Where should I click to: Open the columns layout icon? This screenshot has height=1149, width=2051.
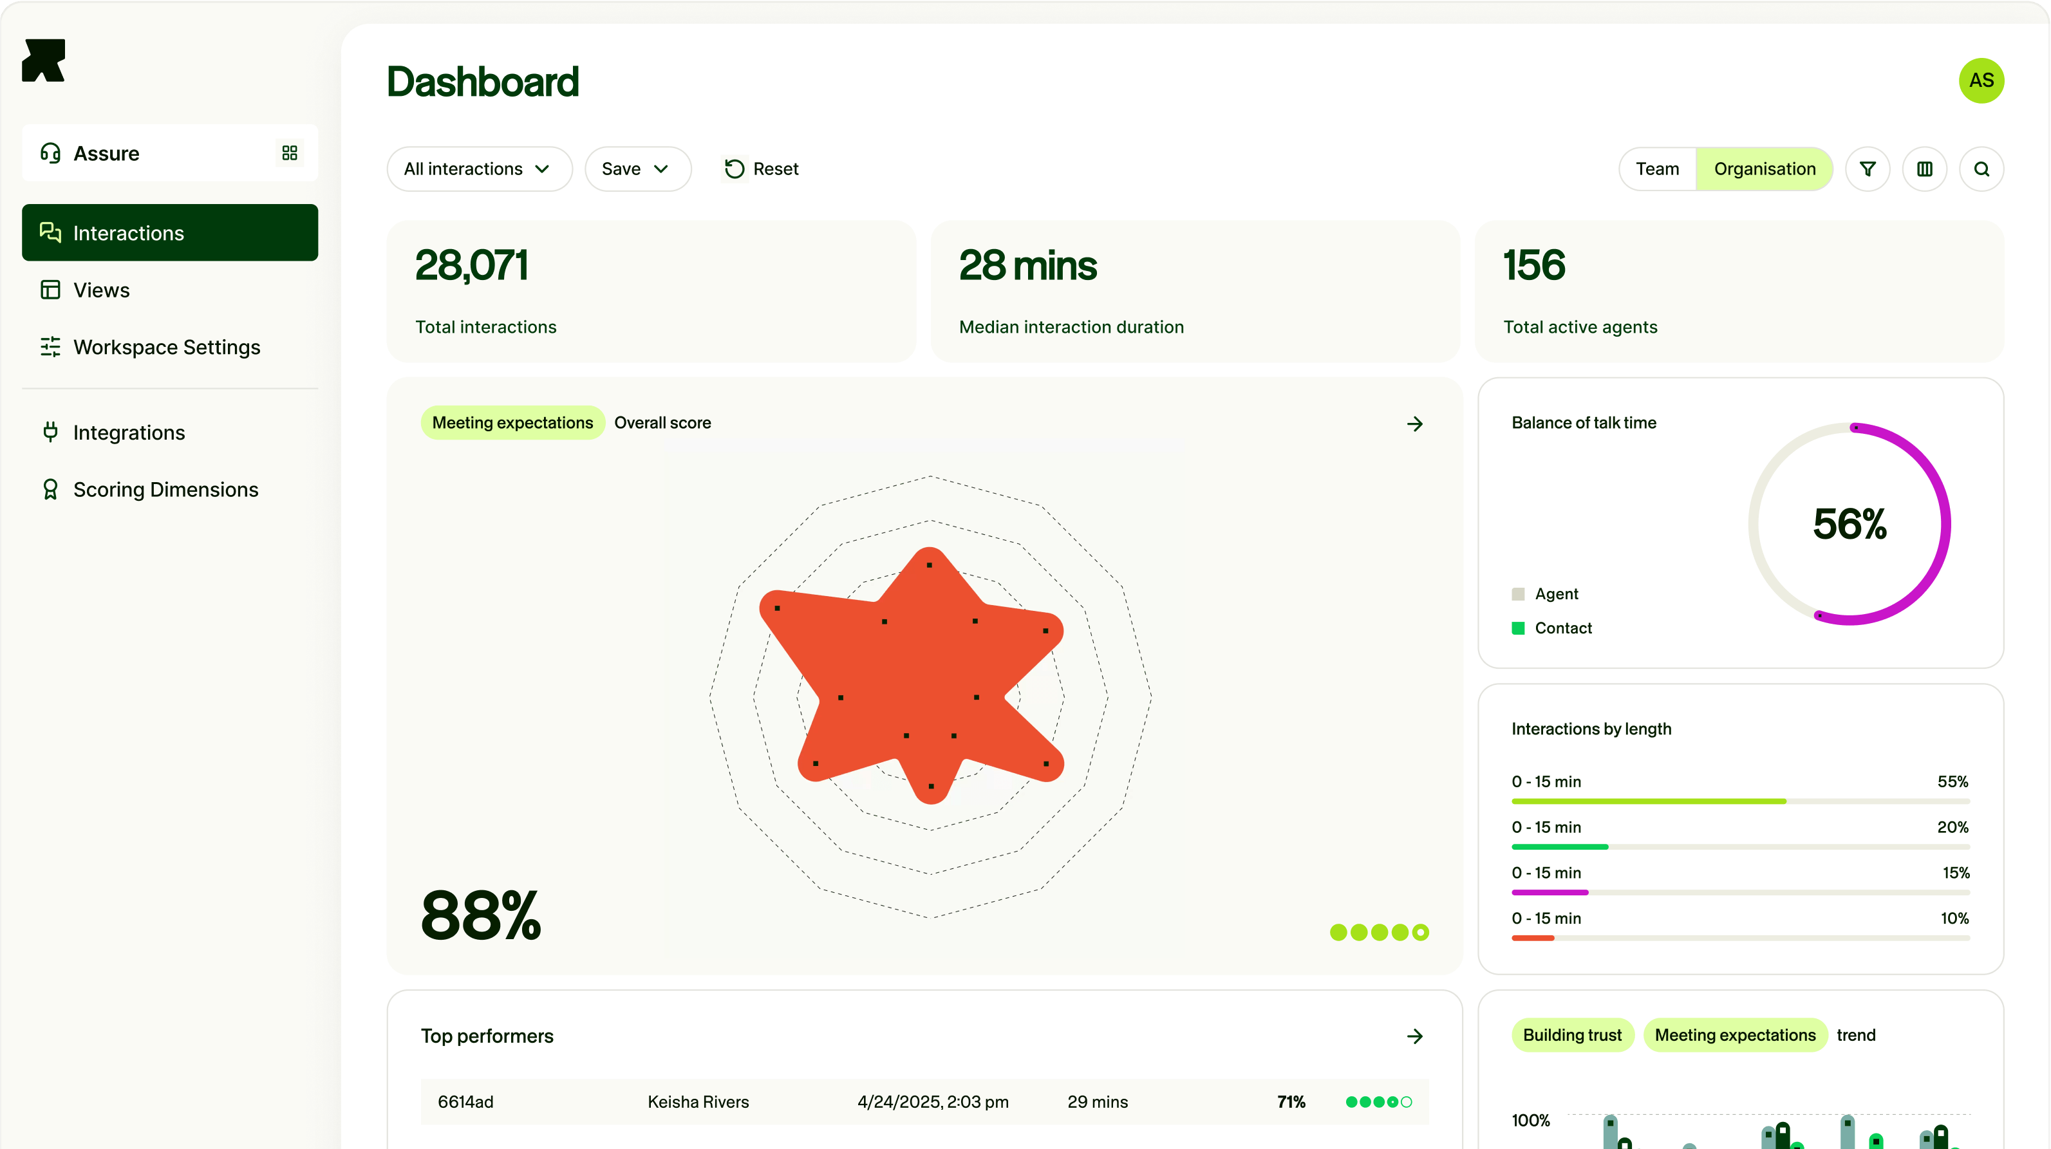pyautogui.click(x=1924, y=169)
